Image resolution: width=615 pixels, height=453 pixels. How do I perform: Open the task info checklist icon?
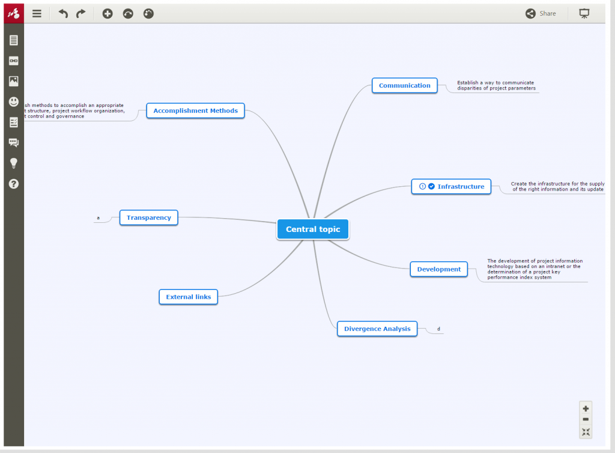[x=13, y=122]
